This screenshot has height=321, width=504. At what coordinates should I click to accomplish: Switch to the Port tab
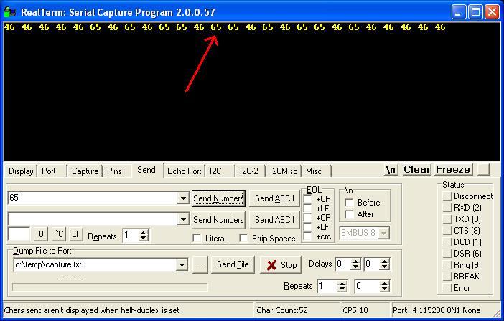[49, 171]
